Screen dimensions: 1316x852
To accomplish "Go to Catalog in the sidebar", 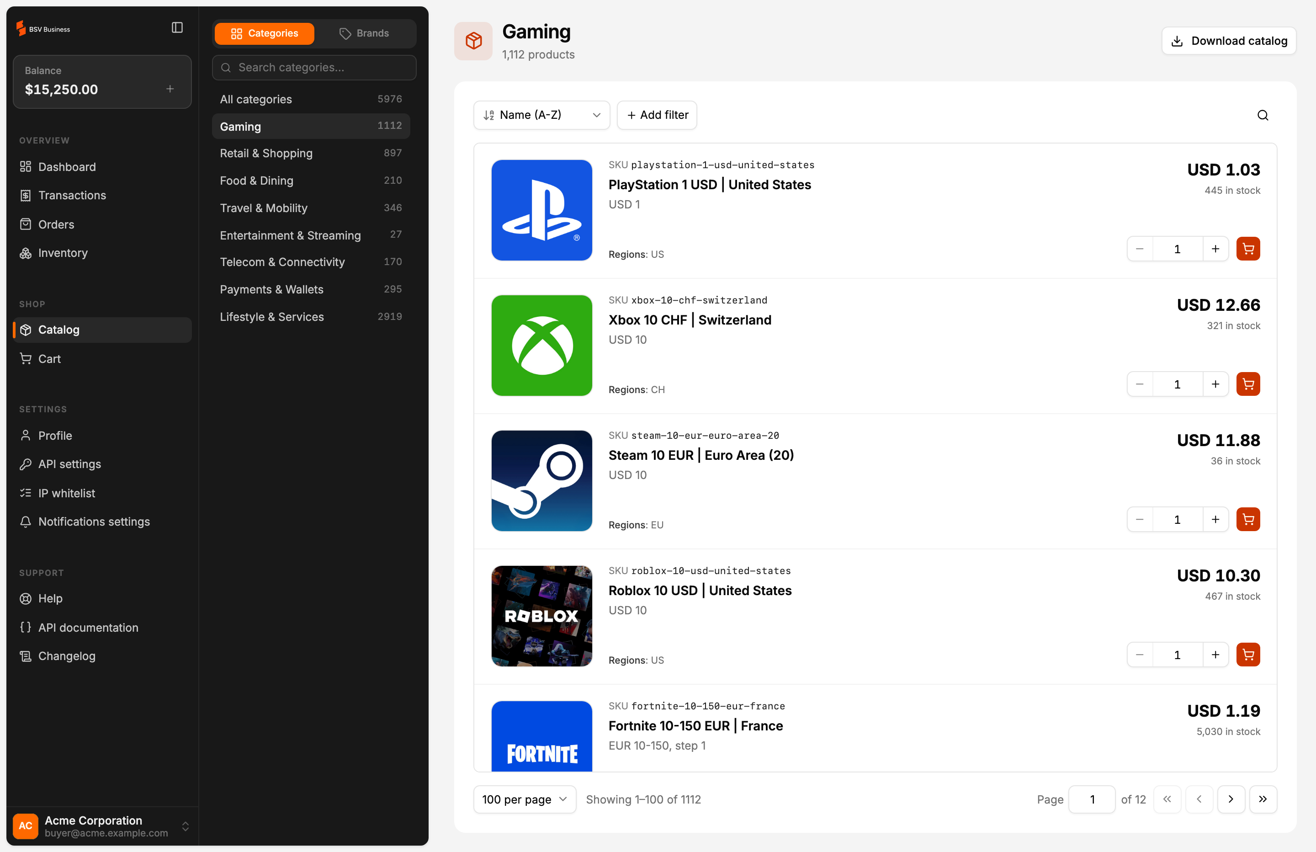I will pyautogui.click(x=102, y=330).
